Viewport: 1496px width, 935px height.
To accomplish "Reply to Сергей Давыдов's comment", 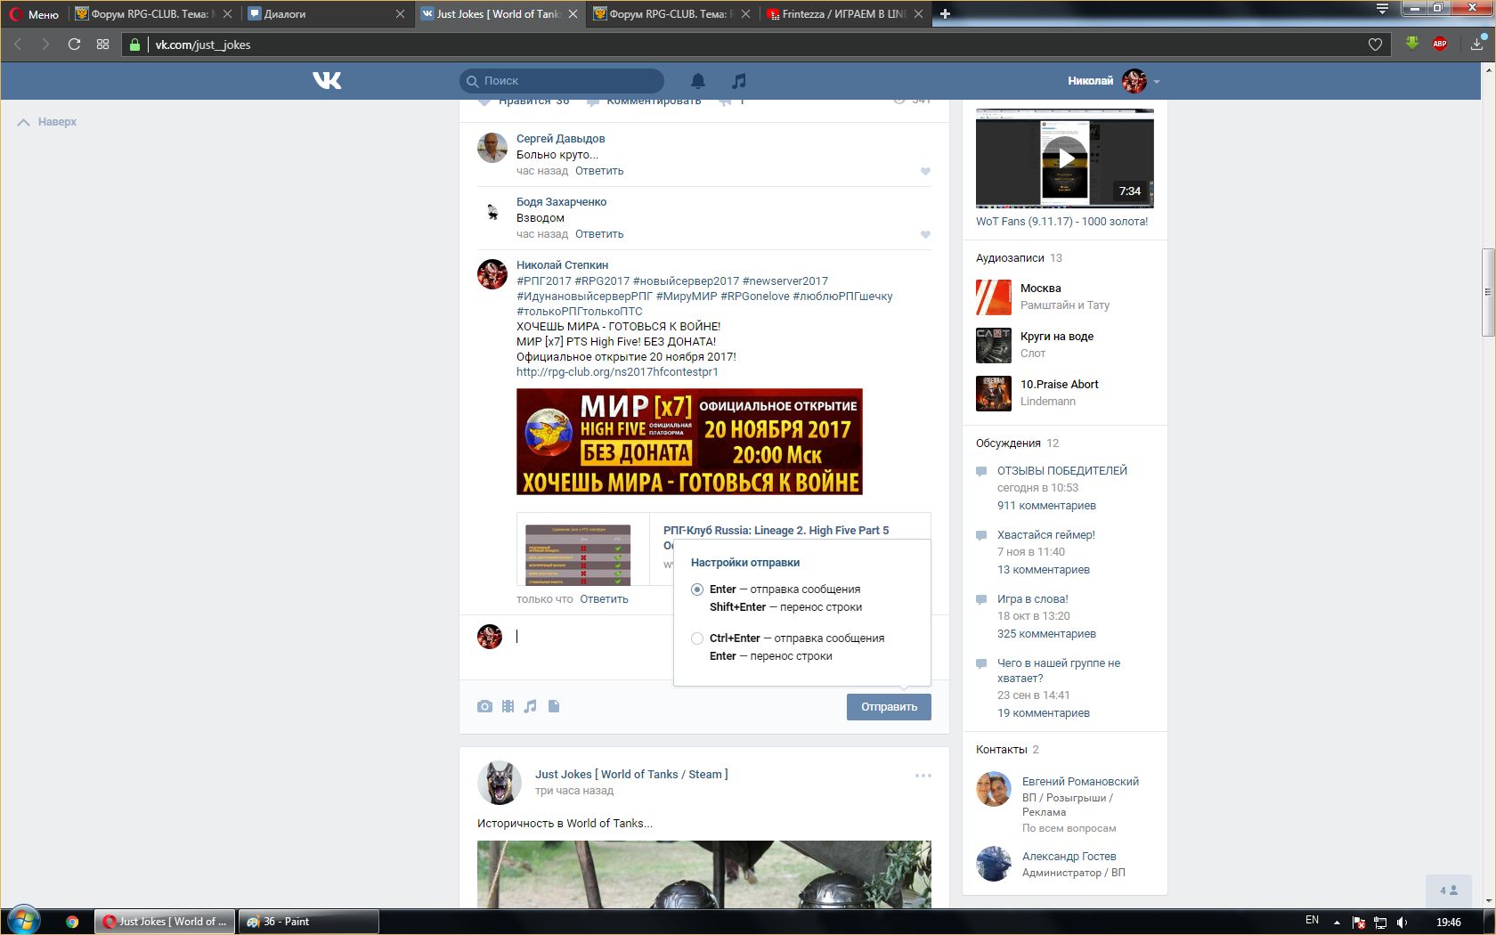I will pos(599,171).
